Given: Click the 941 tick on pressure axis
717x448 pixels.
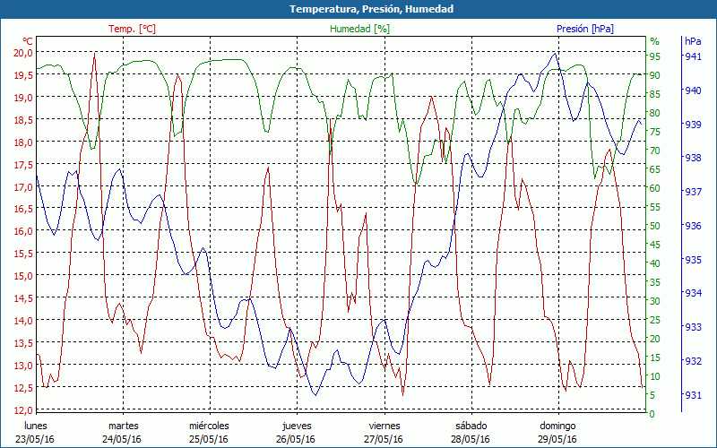Looking at the screenshot, I should pos(693,56).
